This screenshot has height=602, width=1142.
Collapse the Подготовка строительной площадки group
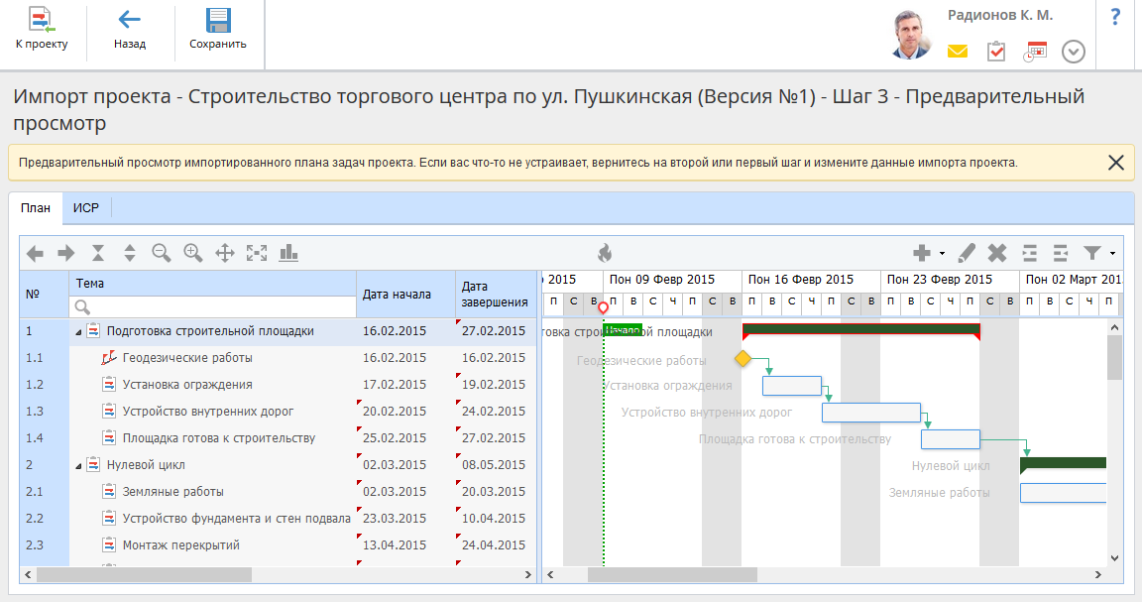pyautogui.click(x=78, y=331)
